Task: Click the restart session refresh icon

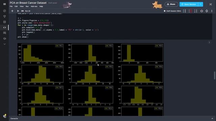Action: (x=207, y=11)
